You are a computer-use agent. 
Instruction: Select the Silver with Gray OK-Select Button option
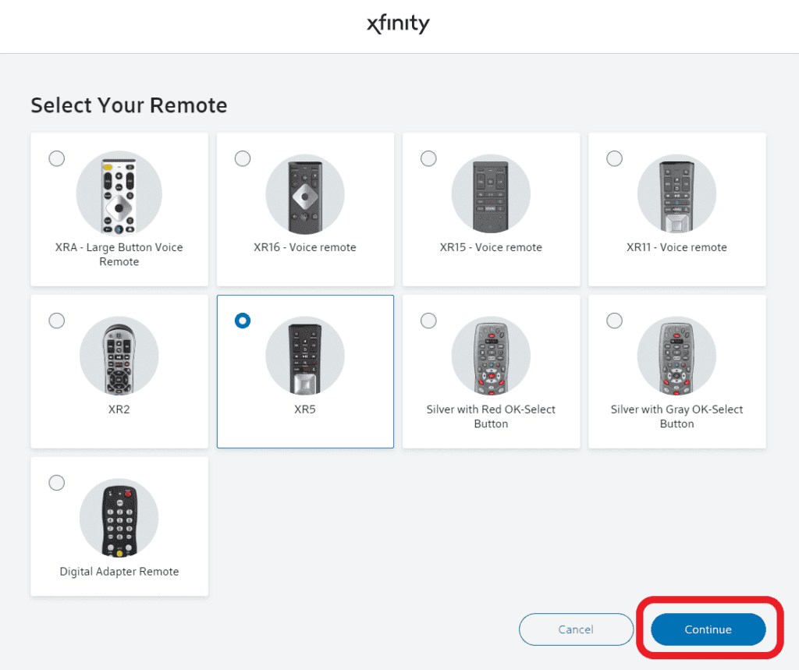click(x=614, y=321)
